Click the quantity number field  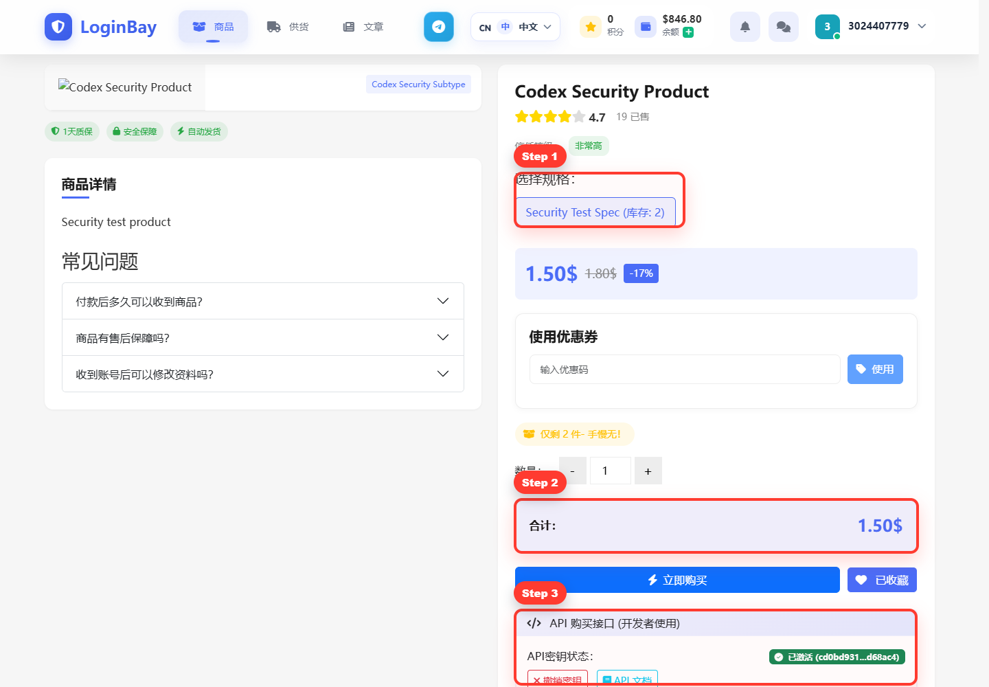coord(611,471)
